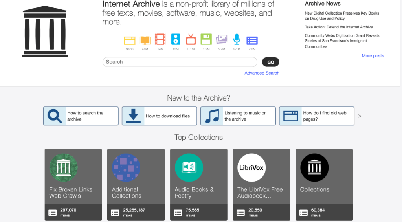
Task: Read the Take Action: Defend the Internet Archive post
Action: 339,27
